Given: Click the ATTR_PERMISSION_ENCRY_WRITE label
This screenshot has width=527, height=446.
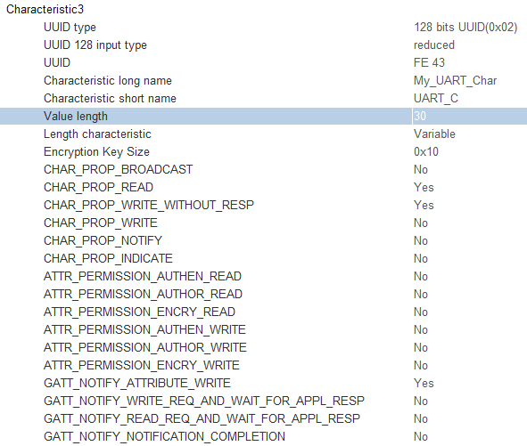Looking at the screenshot, I should click(x=142, y=365).
